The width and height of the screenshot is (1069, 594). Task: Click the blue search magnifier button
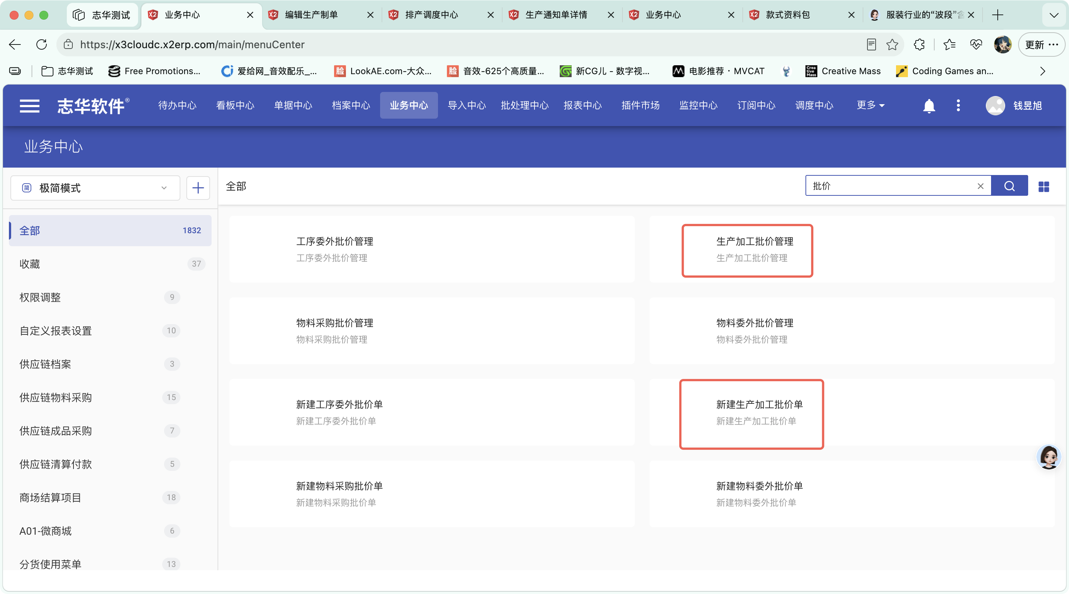1009,186
